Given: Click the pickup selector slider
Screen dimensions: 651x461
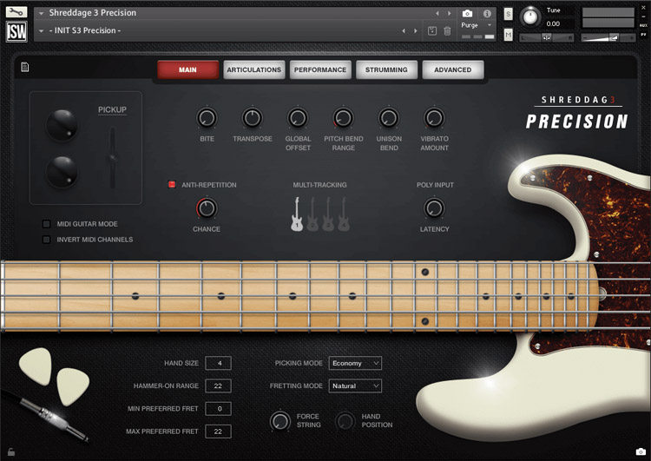Looking at the screenshot, I should (x=112, y=158).
